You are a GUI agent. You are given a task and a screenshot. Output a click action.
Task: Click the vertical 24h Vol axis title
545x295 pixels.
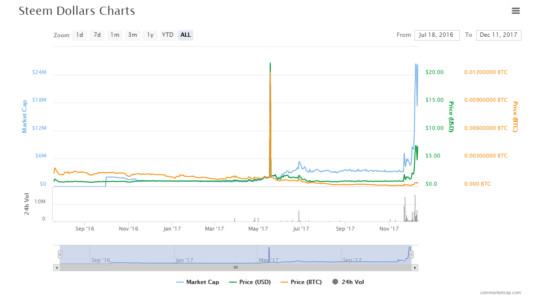26,204
